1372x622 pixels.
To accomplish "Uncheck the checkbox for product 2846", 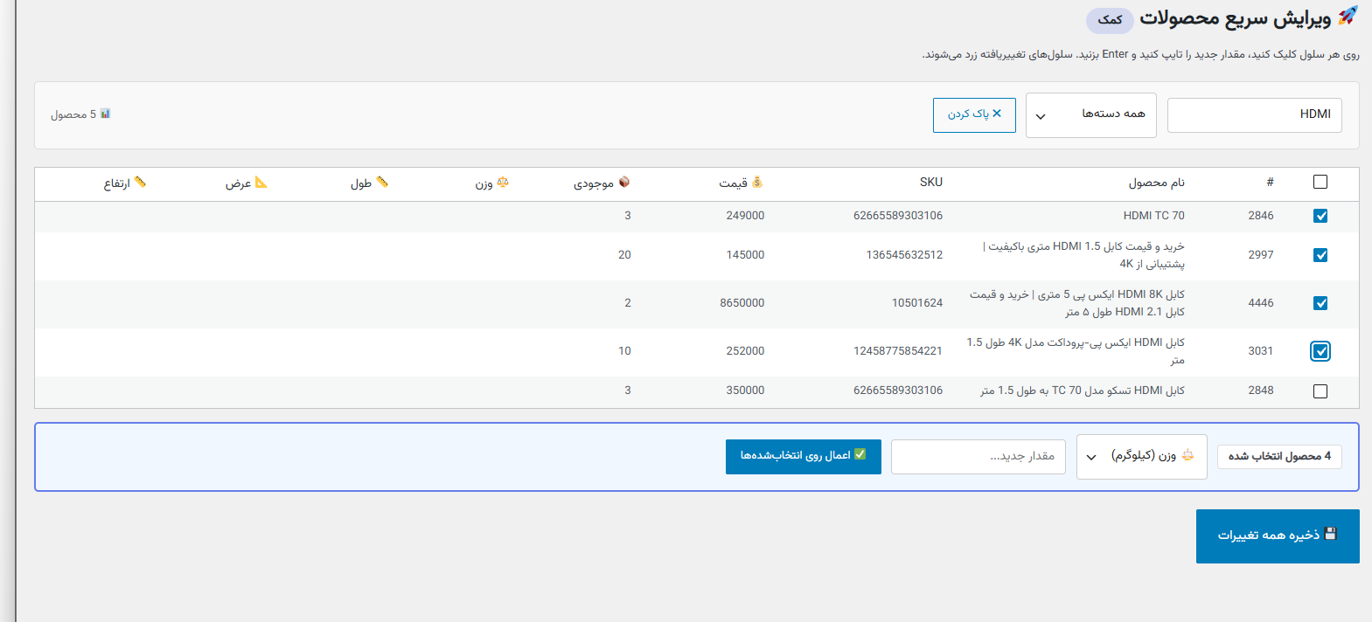I will point(1320,216).
